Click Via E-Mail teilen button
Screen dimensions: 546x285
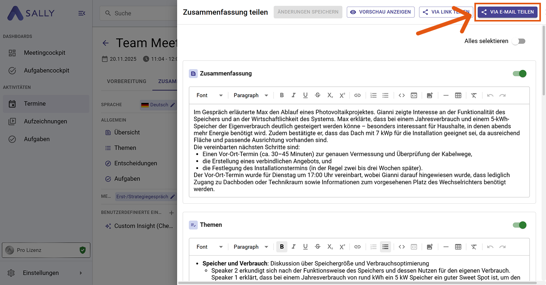click(x=508, y=12)
